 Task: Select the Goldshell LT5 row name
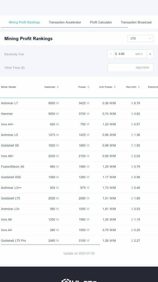pyautogui.click(x=11, y=198)
